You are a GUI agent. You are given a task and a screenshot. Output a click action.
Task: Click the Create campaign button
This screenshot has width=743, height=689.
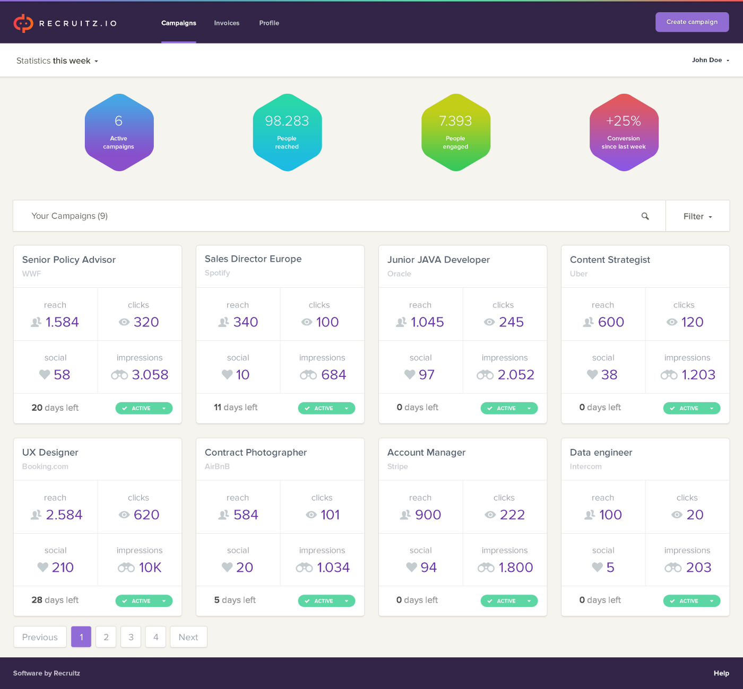(x=692, y=22)
